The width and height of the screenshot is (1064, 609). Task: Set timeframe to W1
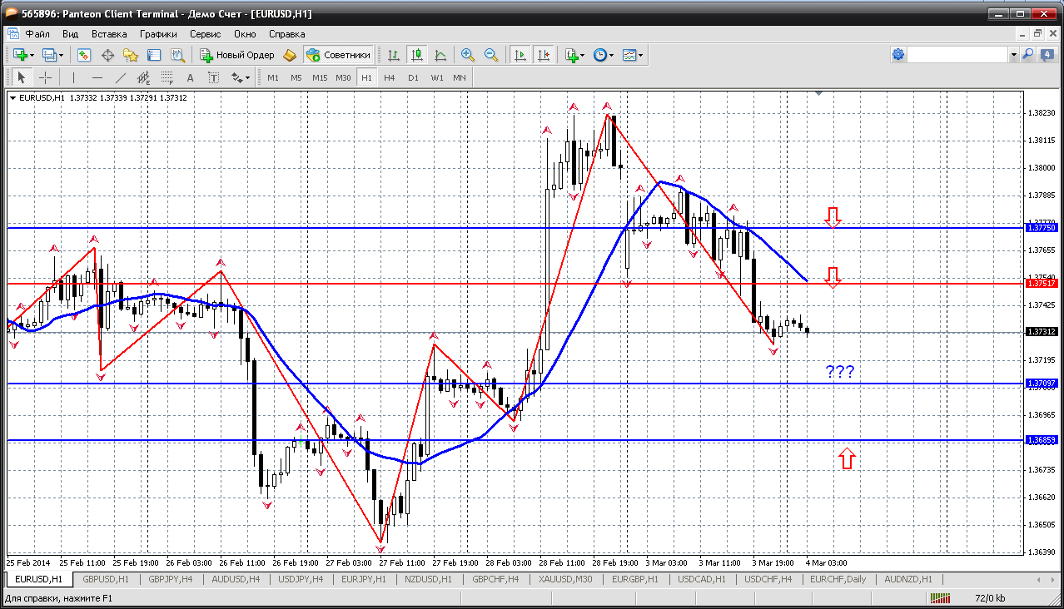(x=436, y=77)
